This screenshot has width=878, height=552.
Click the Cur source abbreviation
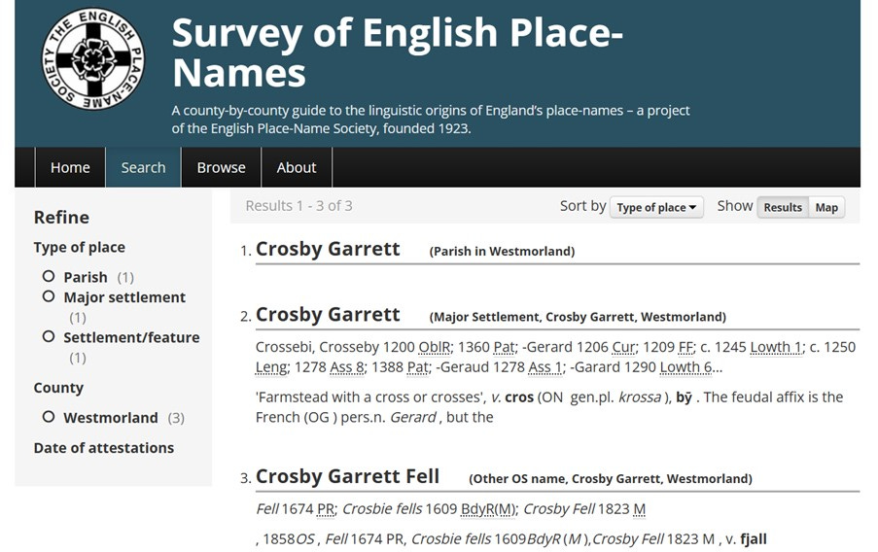[623, 347]
